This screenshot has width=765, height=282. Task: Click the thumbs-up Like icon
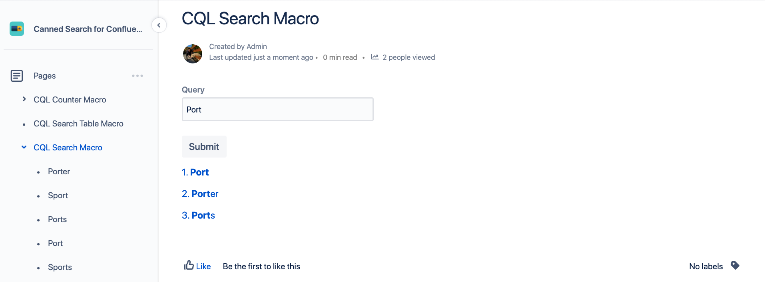pyautogui.click(x=189, y=265)
